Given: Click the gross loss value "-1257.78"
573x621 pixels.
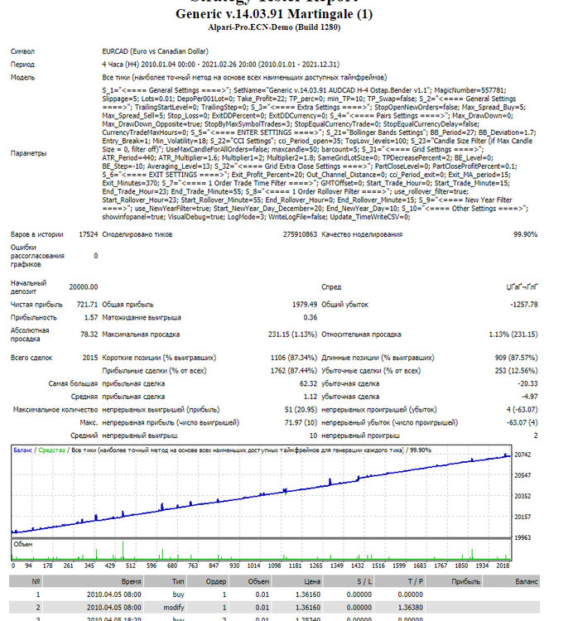Looking at the screenshot, I should click(x=524, y=305).
